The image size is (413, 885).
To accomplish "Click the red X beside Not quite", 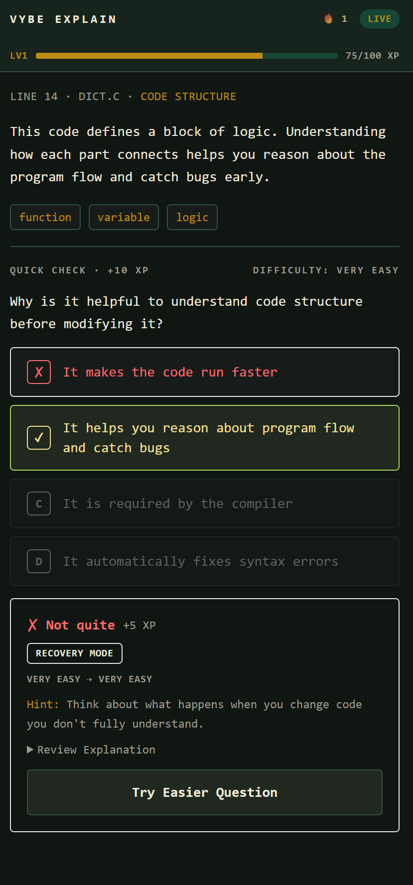I will (x=33, y=625).
